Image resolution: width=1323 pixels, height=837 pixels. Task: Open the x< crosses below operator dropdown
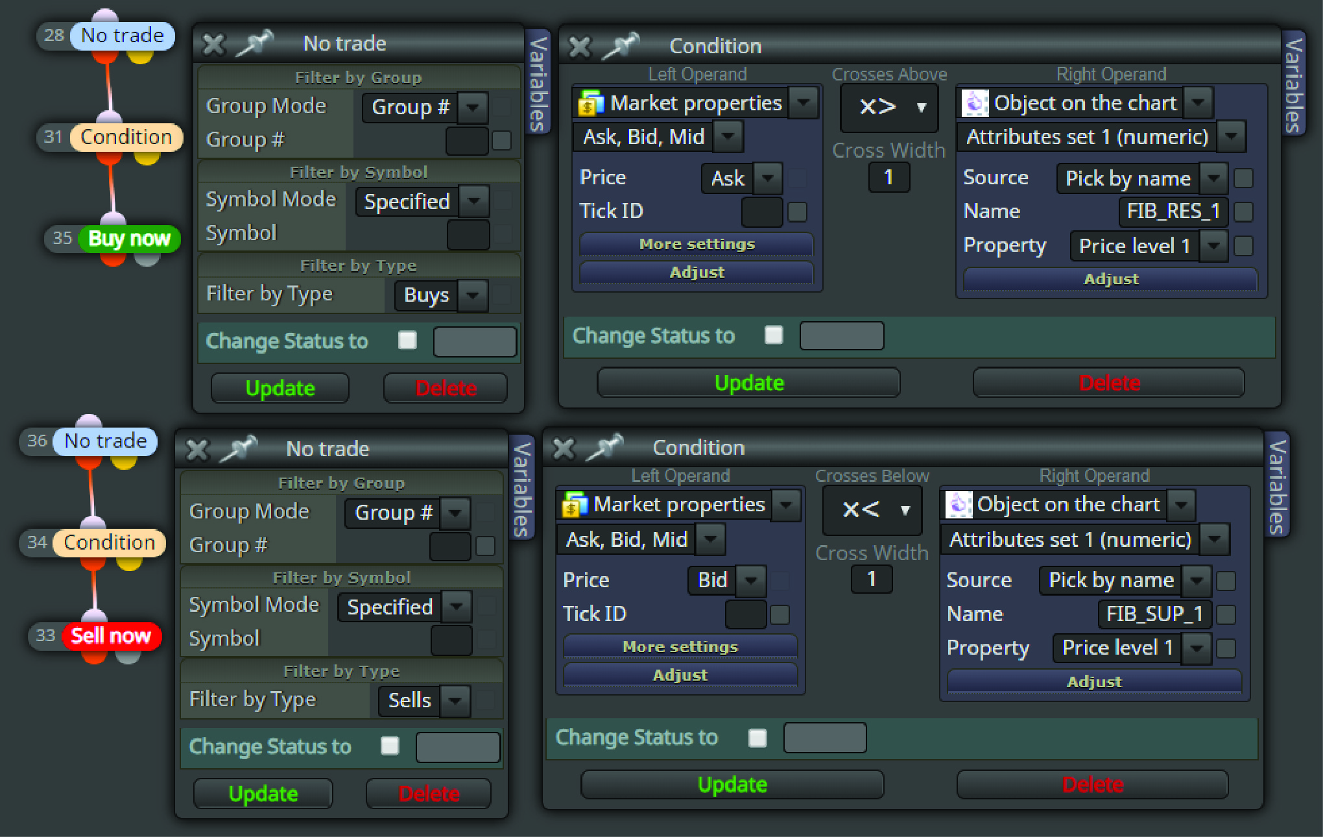point(872,509)
